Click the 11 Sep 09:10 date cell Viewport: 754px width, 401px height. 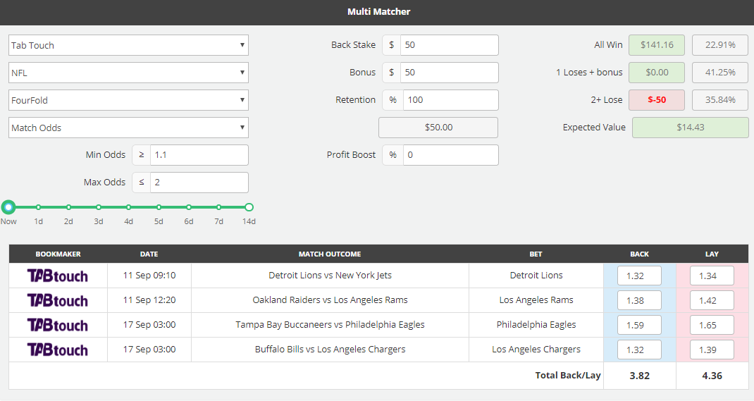coord(149,275)
